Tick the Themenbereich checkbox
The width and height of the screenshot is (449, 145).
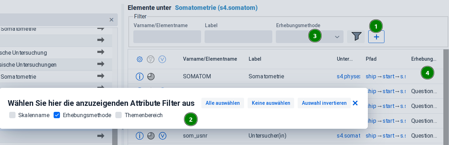pos(119,115)
